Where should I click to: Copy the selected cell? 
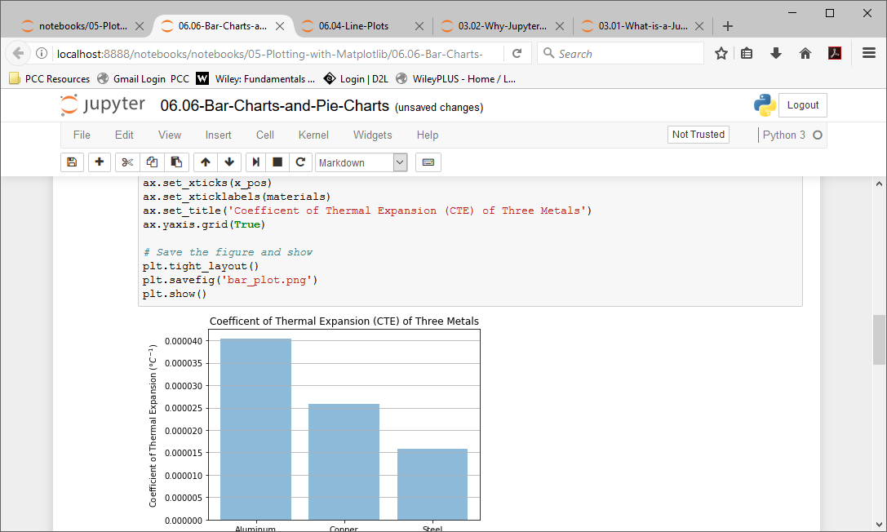(x=152, y=162)
